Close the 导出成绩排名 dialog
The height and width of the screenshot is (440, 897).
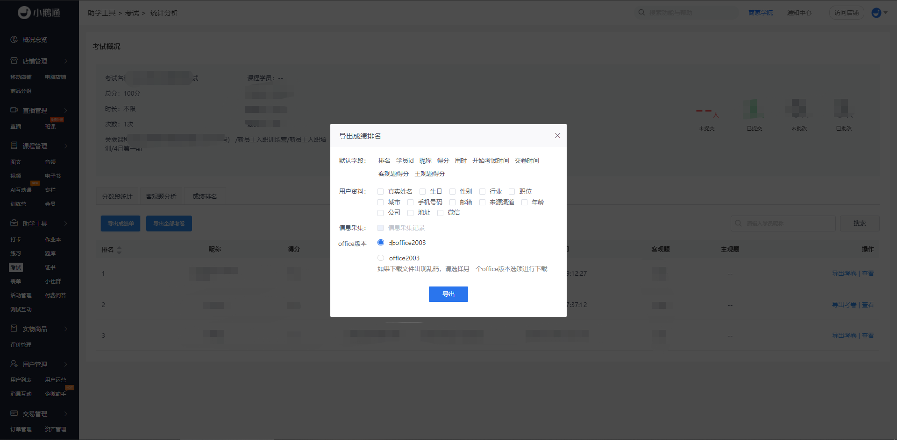pos(557,136)
